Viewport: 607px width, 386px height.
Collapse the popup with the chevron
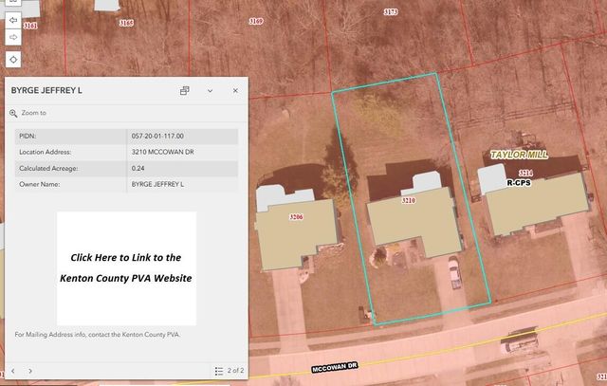[210, 90]
